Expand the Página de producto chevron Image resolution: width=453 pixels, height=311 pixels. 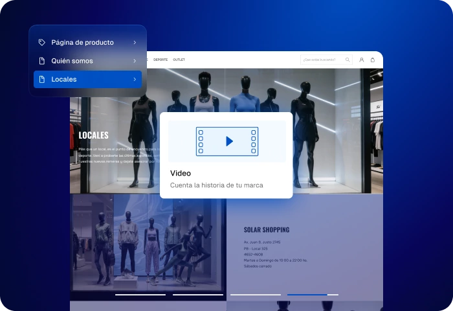pyautogui.click(x=135, y=43)
